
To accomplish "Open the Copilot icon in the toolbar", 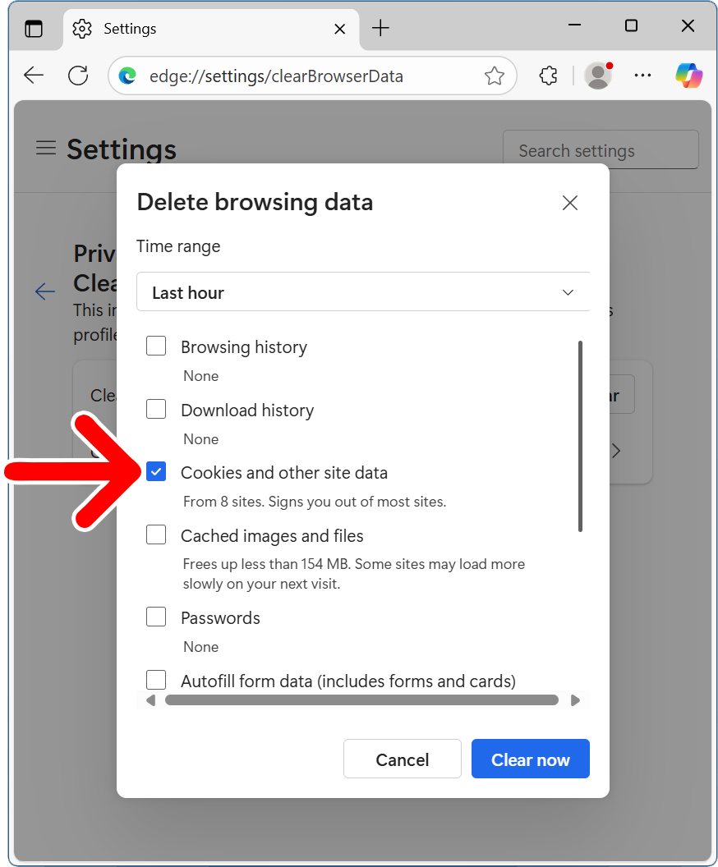I will click(688, 75).
